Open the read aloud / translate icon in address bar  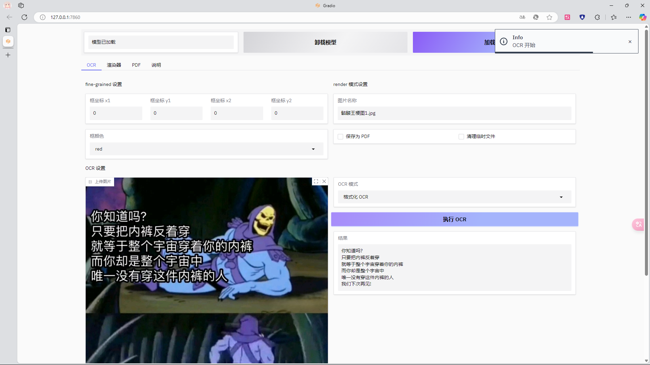click(522, 17)
